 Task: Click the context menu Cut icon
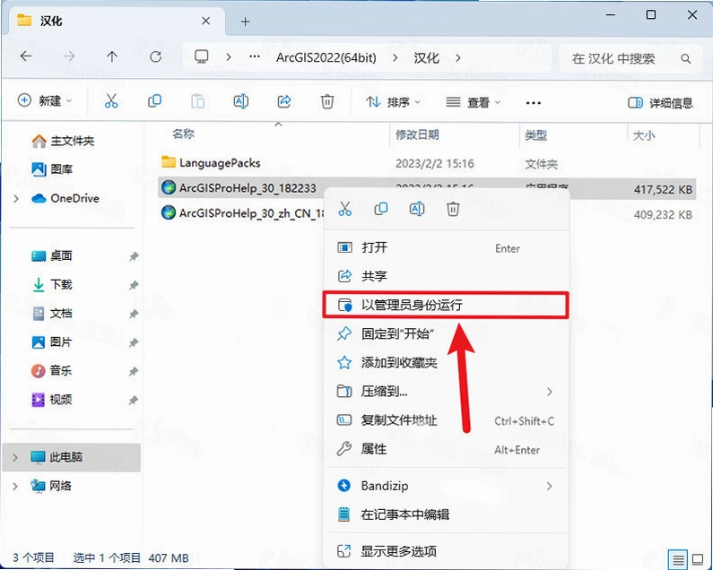344,209
